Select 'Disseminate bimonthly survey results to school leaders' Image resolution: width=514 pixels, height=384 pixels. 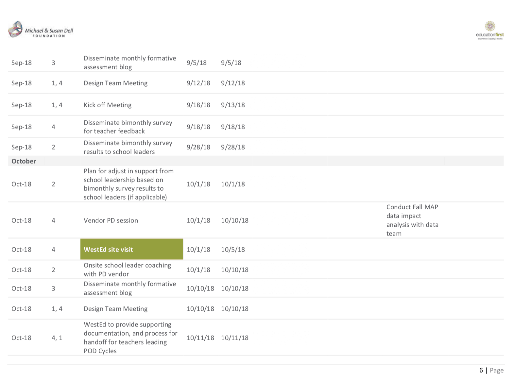point(128,147)
